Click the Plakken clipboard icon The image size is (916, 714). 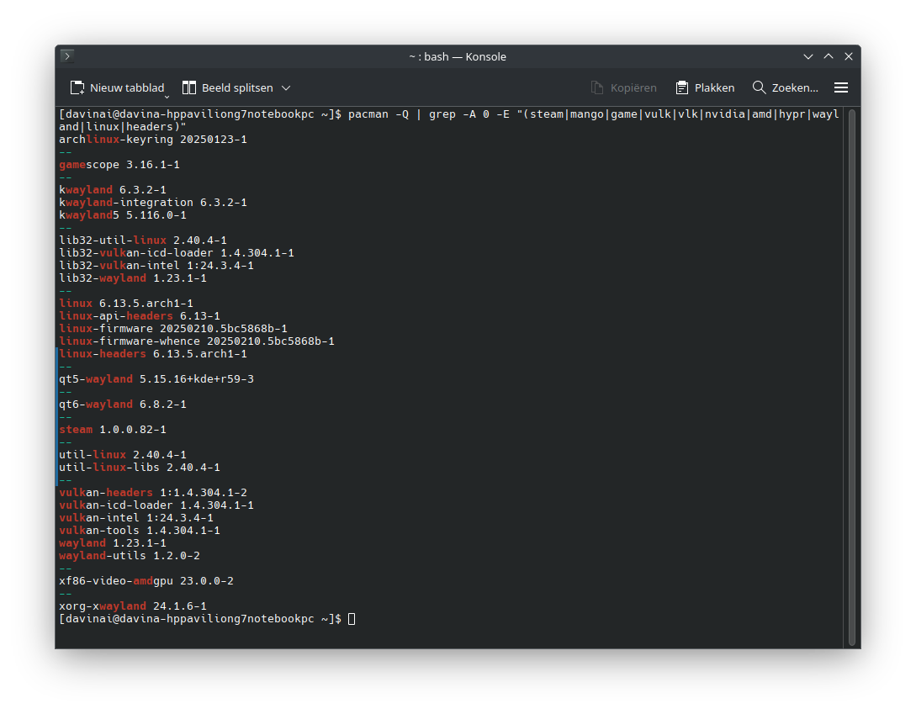pos(681,87)
